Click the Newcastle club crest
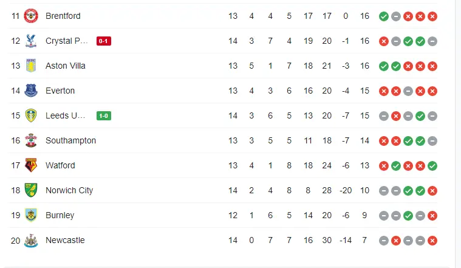 (30, 240)
